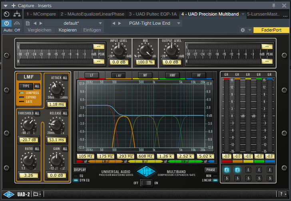
Task: Go to next default preset arrow
Action: point(41,23)
